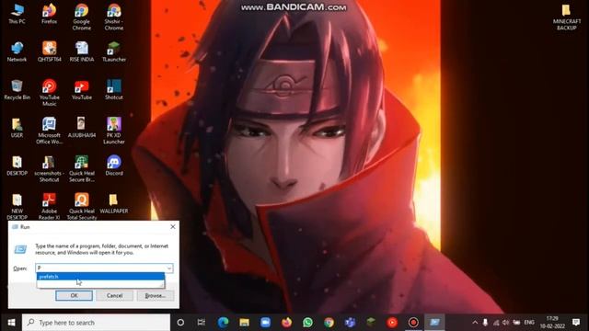Open the network tray icon
The image size is (589, 331).
496,323
